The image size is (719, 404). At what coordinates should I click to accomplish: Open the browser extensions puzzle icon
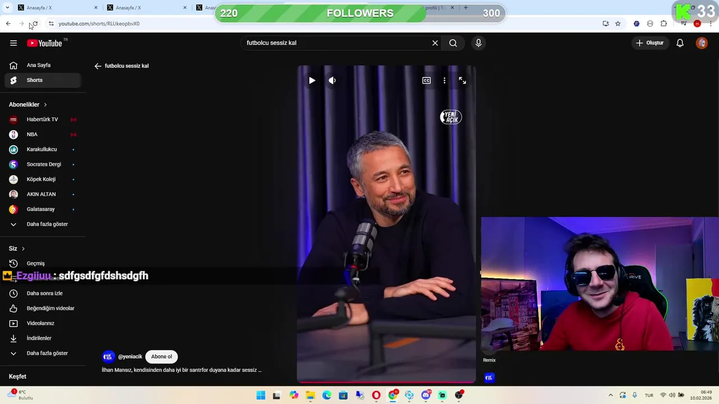click(x=663, y=24)
